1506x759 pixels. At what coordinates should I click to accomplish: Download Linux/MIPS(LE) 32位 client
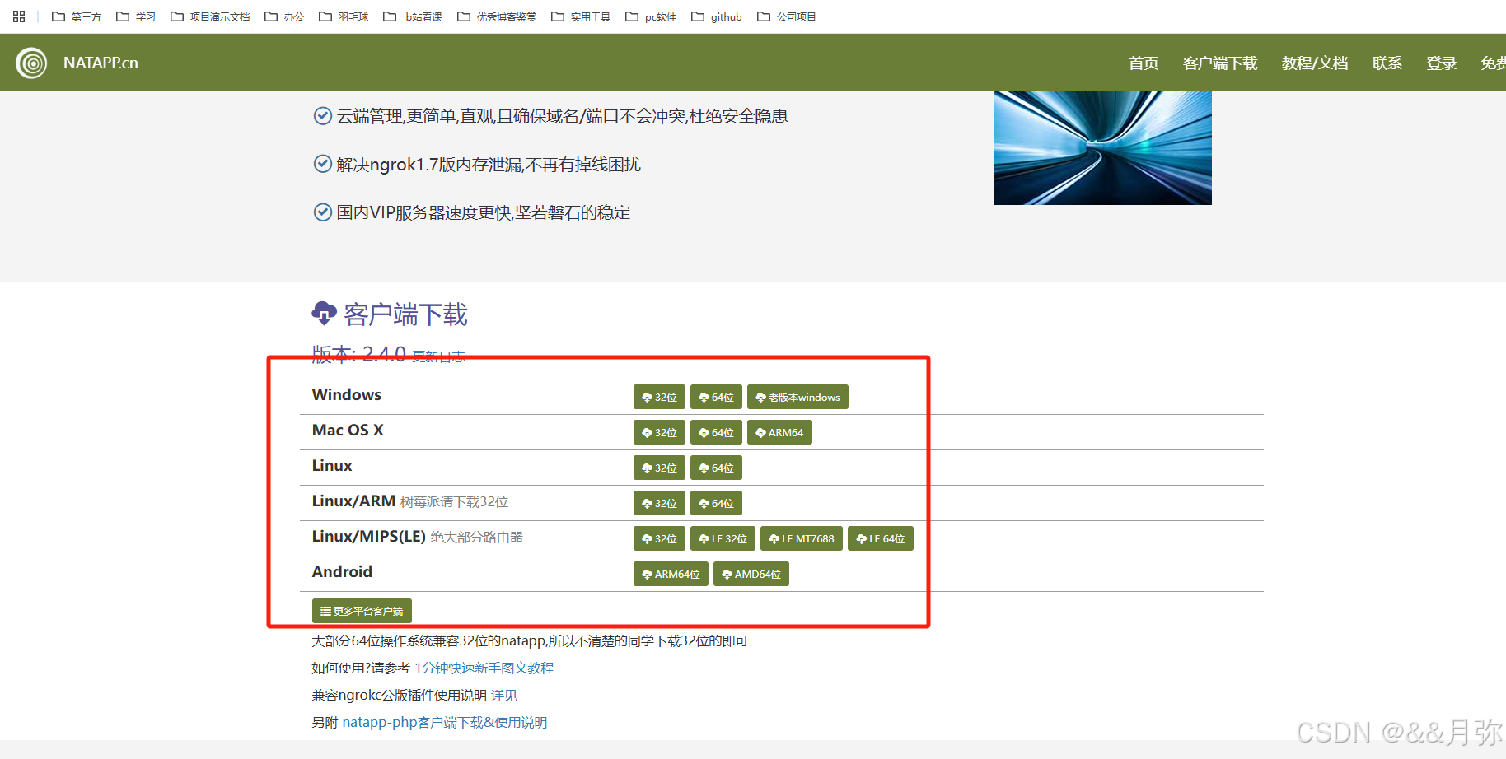click(x=659, y=538)
